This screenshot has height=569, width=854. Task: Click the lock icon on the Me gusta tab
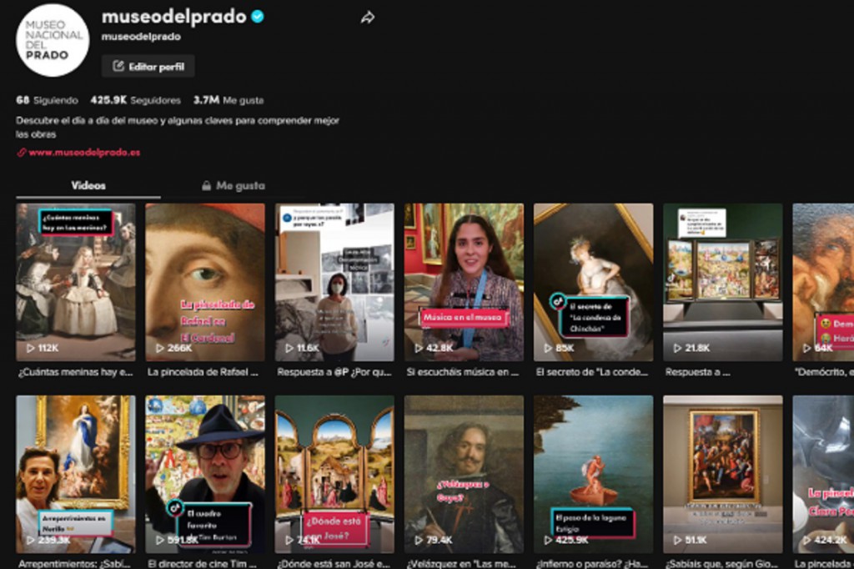tap(207, 186)
